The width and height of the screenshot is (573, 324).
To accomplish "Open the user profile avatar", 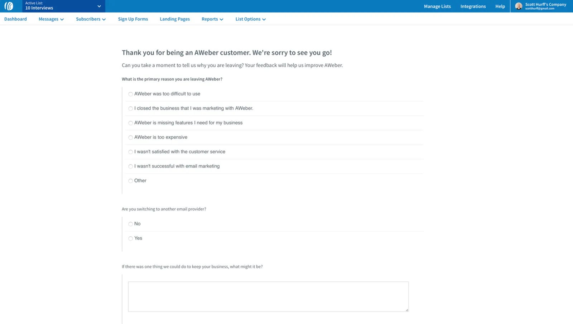I will tap(518, 6).
